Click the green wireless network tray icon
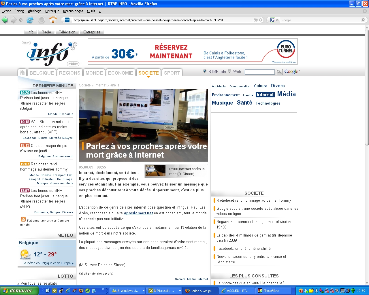Screen dimensions: 369x295 (353, 291)
